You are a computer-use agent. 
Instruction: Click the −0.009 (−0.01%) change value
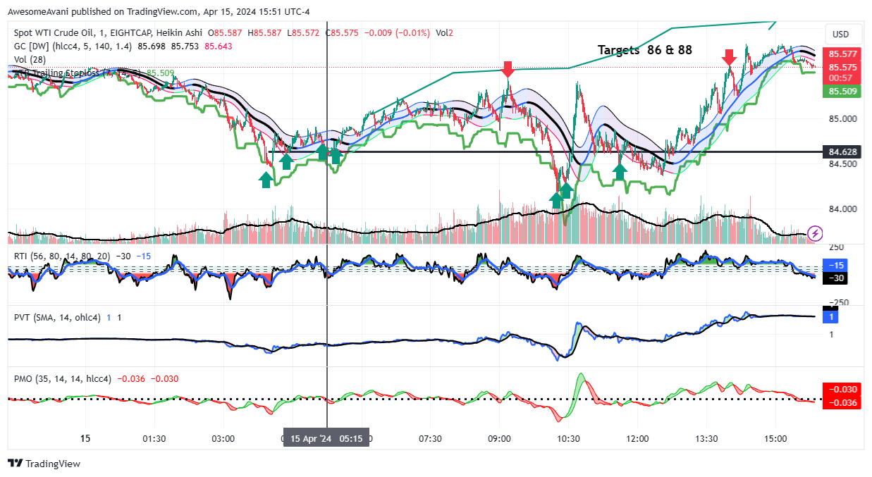pyautogui.click(x=398, y=33)
